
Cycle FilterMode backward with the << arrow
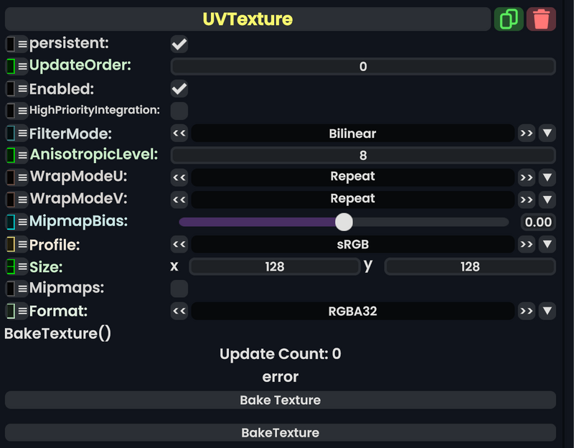[179, 133]
